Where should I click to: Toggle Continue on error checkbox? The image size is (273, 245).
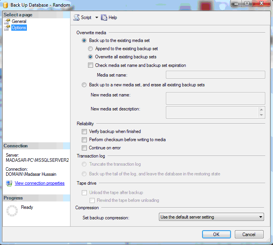(85, 148)
